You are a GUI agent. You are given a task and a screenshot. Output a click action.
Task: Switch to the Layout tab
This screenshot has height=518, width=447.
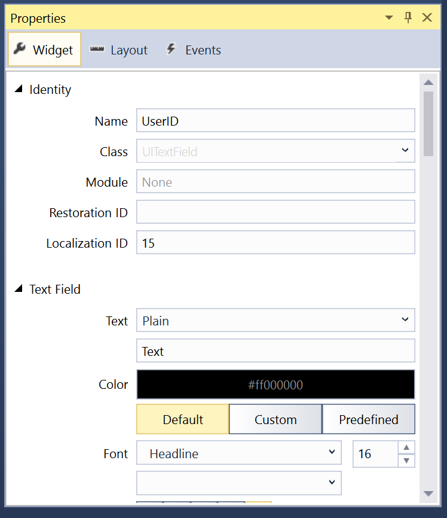click(x=118, y=50)
